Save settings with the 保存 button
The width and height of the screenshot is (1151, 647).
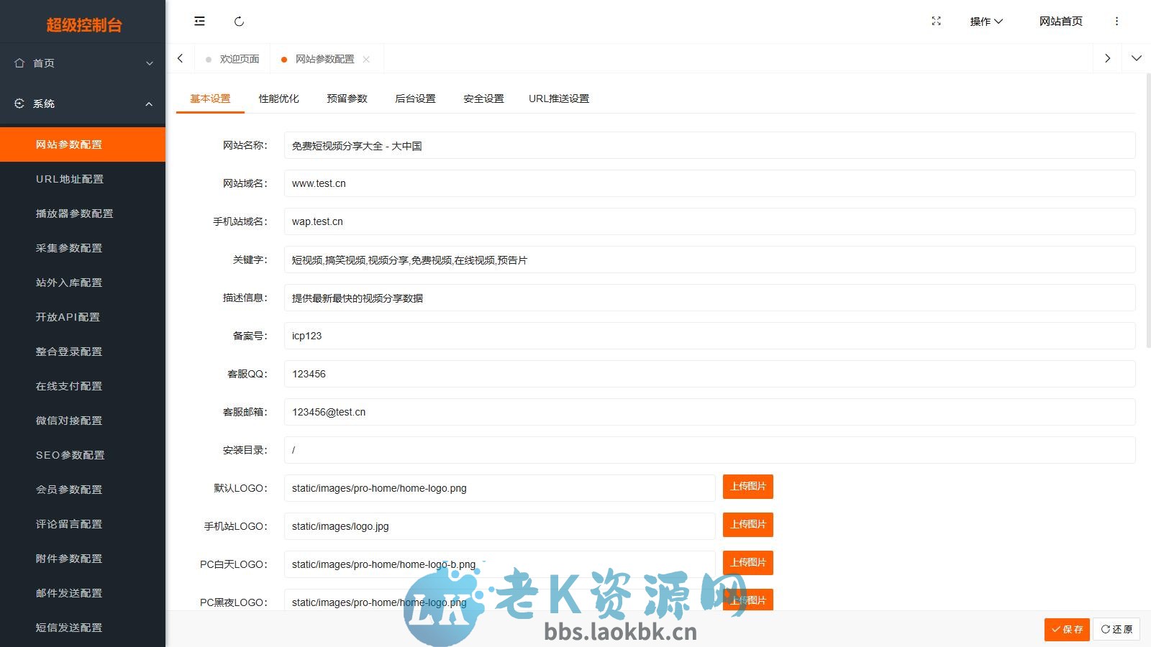point(1067,629)
